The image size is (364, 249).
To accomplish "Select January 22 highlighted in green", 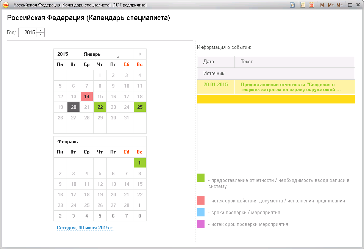I will (x=100, y=107).
